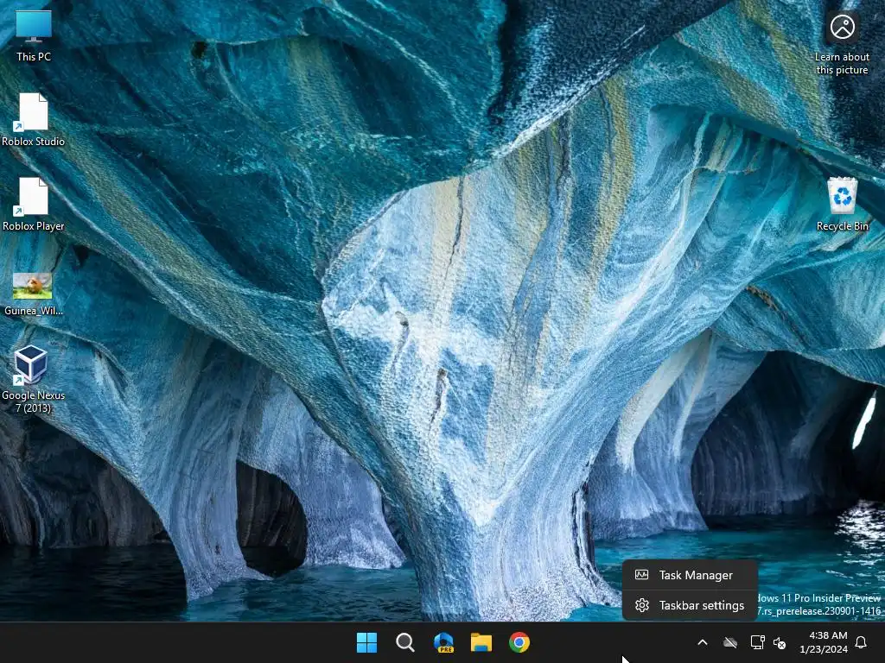The image size is (885, 663).
Task: Launch Microsoft Edge PRE from taskbar
Action: click(443, 642)
